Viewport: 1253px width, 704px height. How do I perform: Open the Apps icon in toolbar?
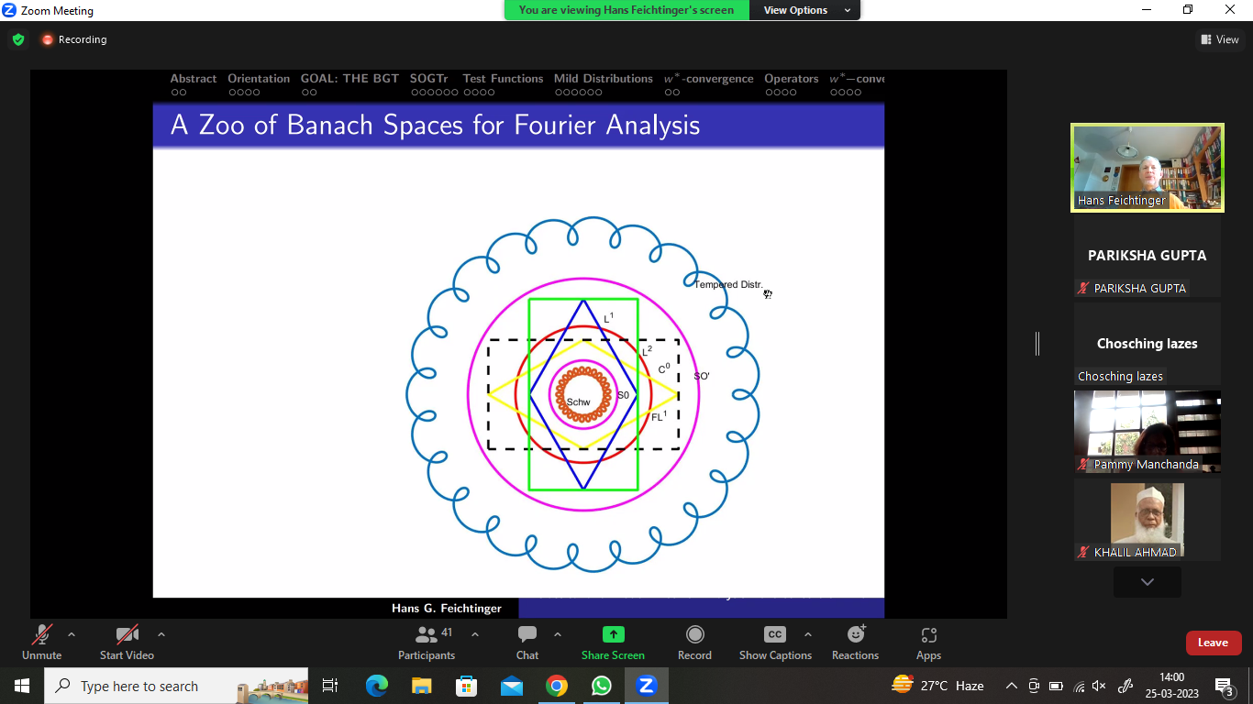pyautogui.click(x=928, y=634)
